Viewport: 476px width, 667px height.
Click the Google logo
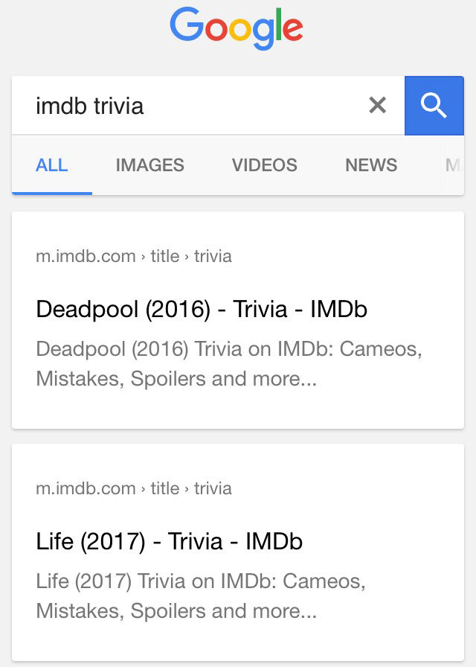click(x=237, y=28)
